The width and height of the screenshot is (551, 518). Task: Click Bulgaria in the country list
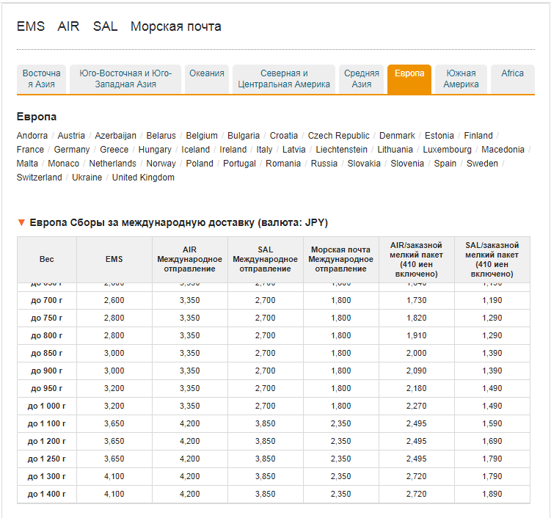pyautogui.click(x=244, y=136)
